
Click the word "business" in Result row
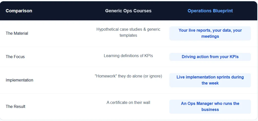tap(210, 110)
